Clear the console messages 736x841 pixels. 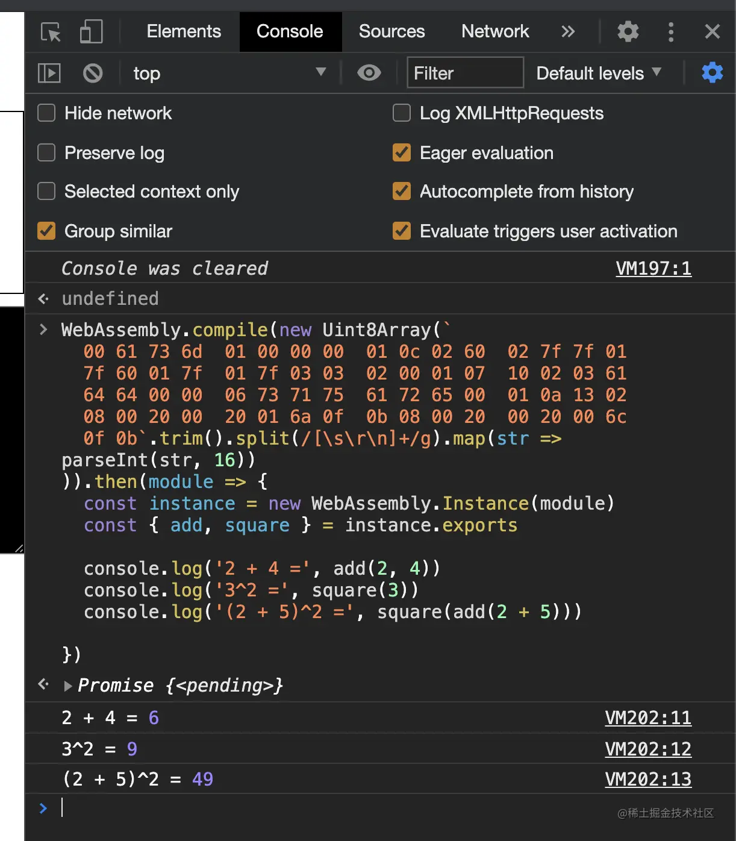92,72
